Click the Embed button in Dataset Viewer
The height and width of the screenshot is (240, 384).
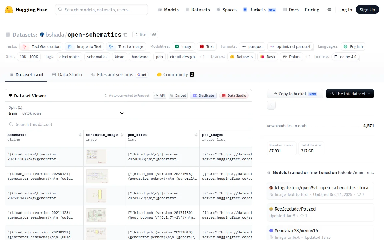178,95
